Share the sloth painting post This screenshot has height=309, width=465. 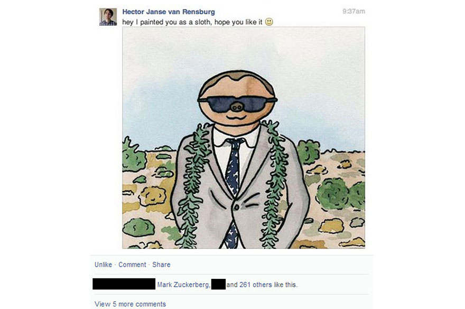pyautogui.click(x=162, y=265)
